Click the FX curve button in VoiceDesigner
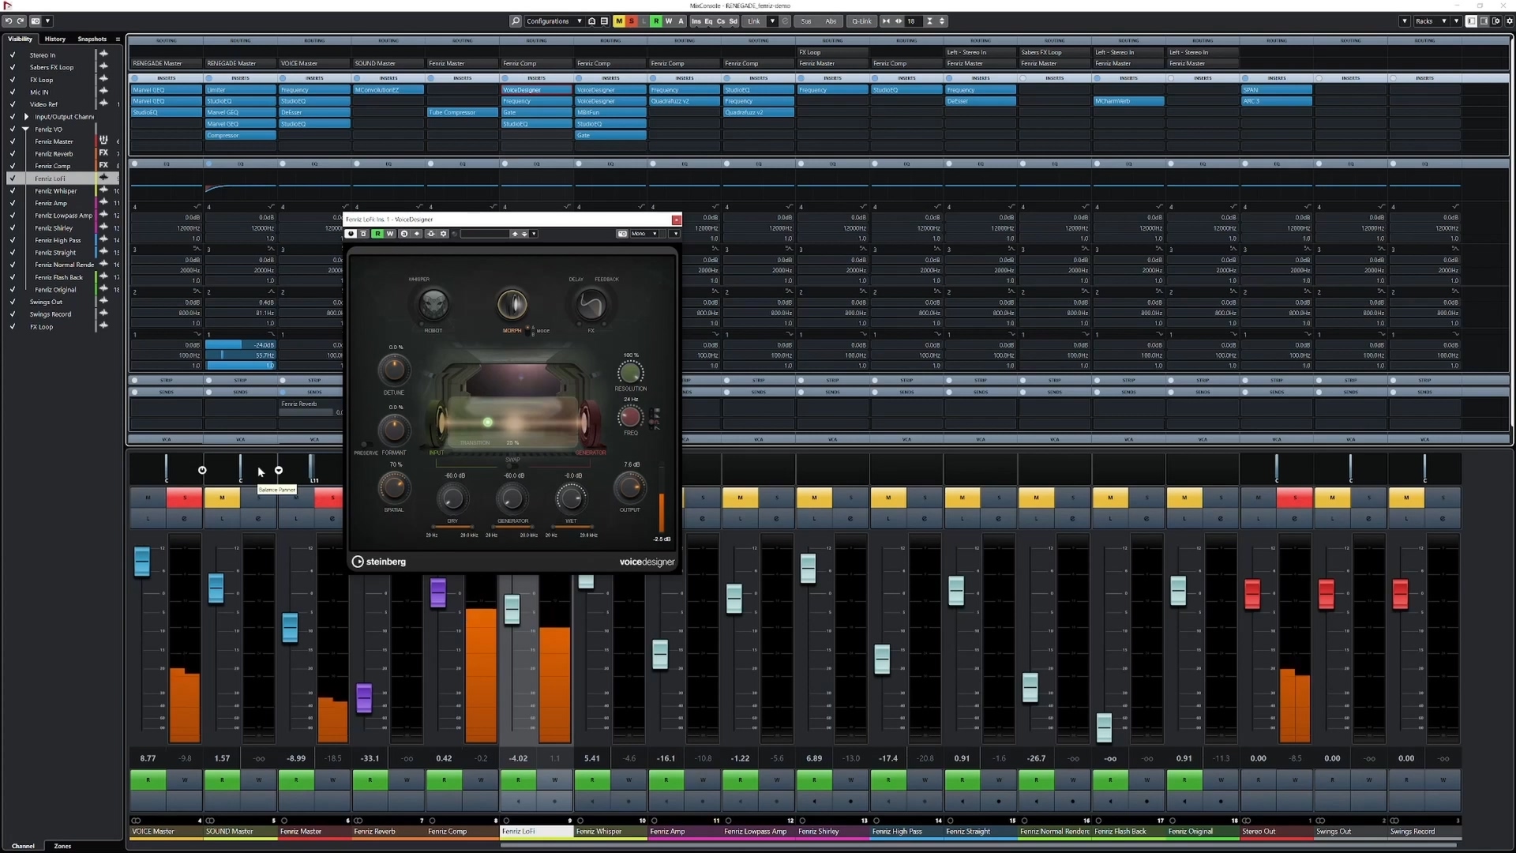This screenshot has width=1516, height=853. click(591, 304)
